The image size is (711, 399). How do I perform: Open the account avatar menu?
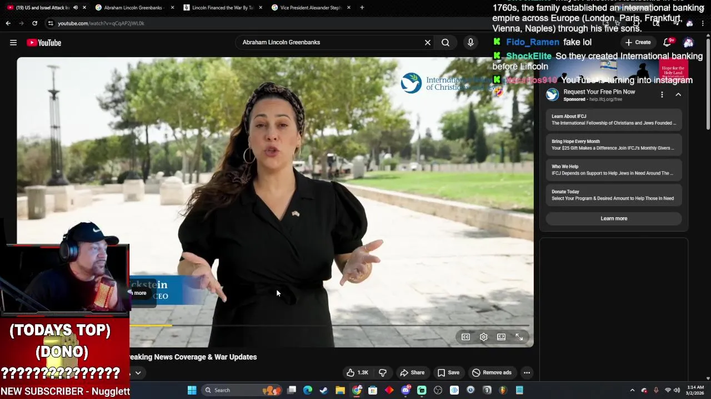pyautogui.click(x=689, y=43)
